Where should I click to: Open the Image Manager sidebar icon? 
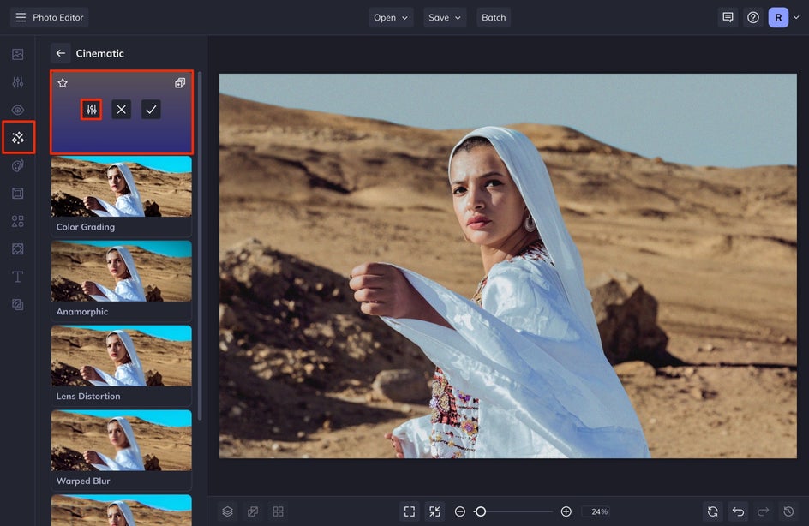(17, 54)
